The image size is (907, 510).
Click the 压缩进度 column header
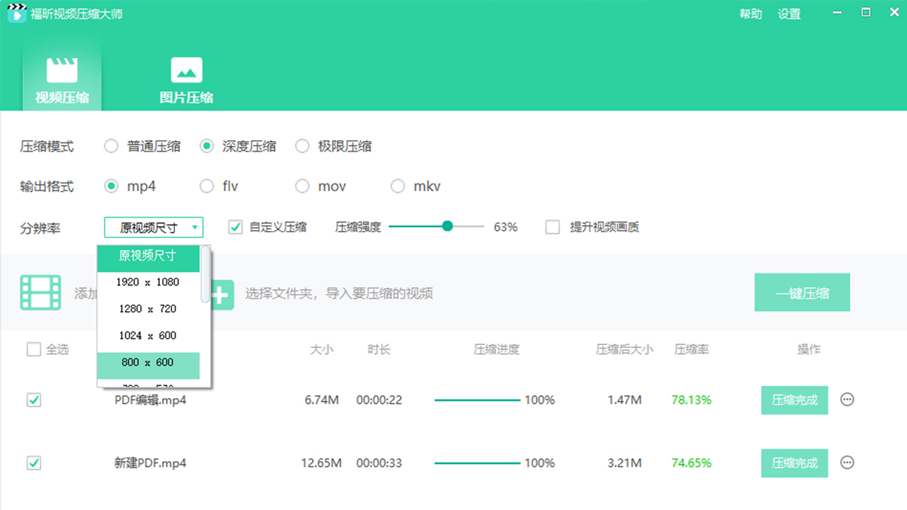[x=497, y=349]
